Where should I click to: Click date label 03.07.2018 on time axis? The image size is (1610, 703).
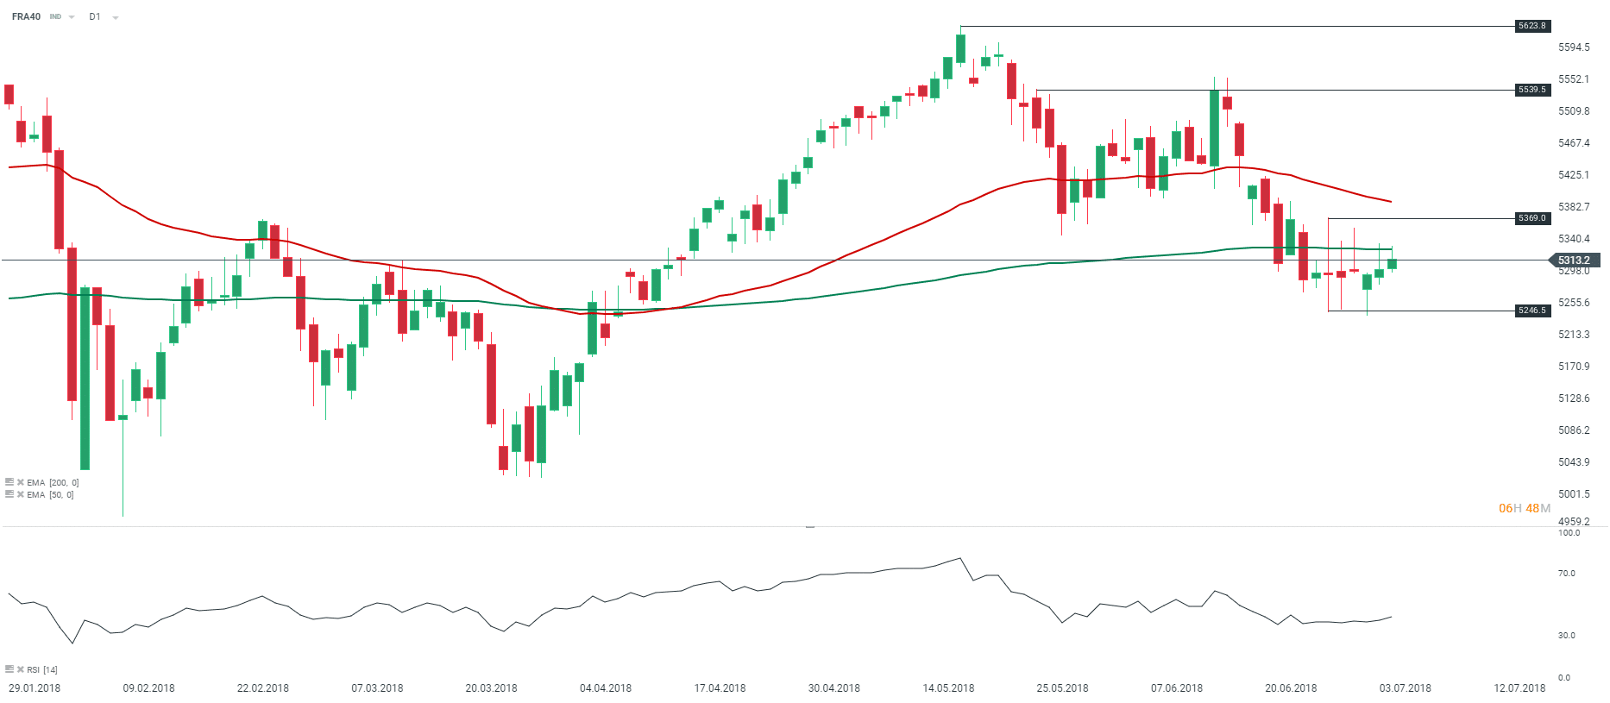click(1405, 688)
